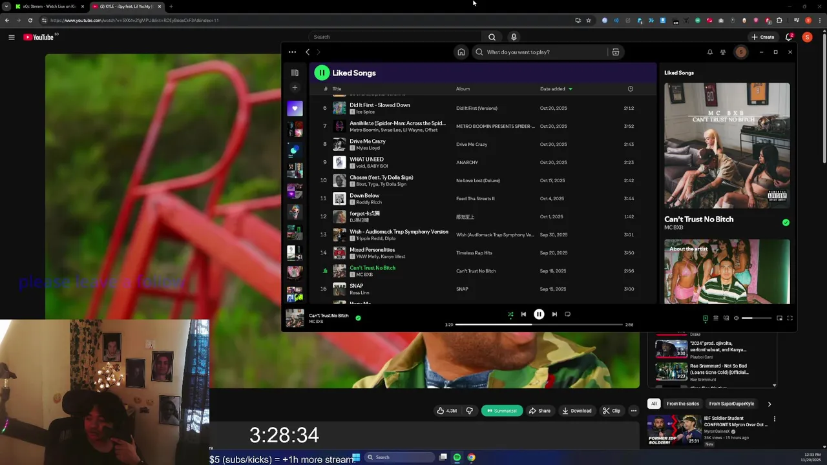The width and height of the screenshot is (827, 465).
Task: Open the About the artist card
Action: click(x=727, y=271)
